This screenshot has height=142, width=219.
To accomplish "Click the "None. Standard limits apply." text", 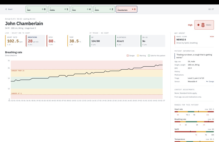I will 186,93.
